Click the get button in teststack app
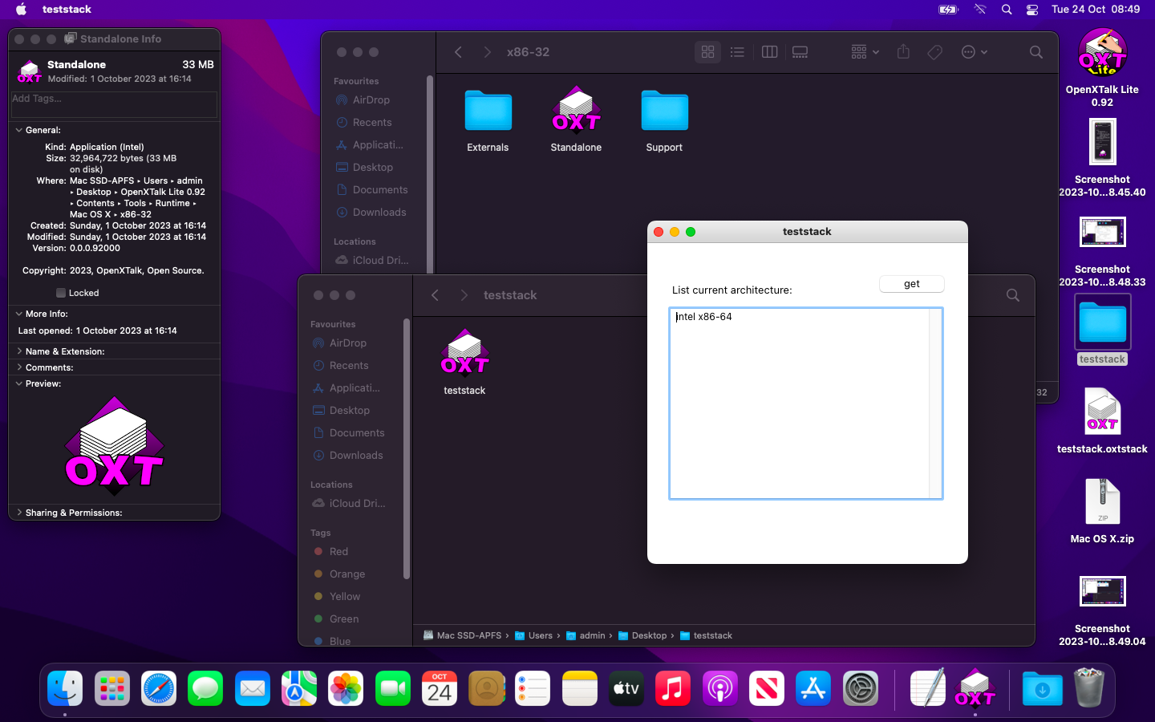This screenshot has height=722, width=1155. 912,284
